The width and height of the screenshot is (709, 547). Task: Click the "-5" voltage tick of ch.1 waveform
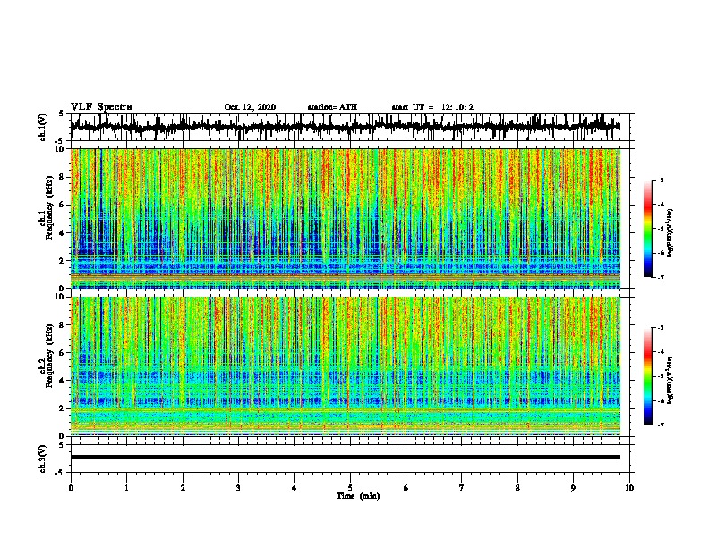(x=60, y=141)
